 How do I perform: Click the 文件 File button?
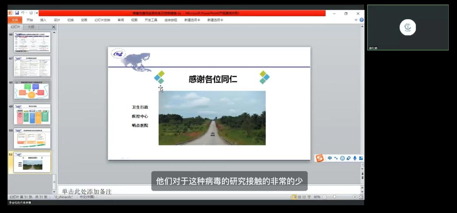[x=15, y=20]
